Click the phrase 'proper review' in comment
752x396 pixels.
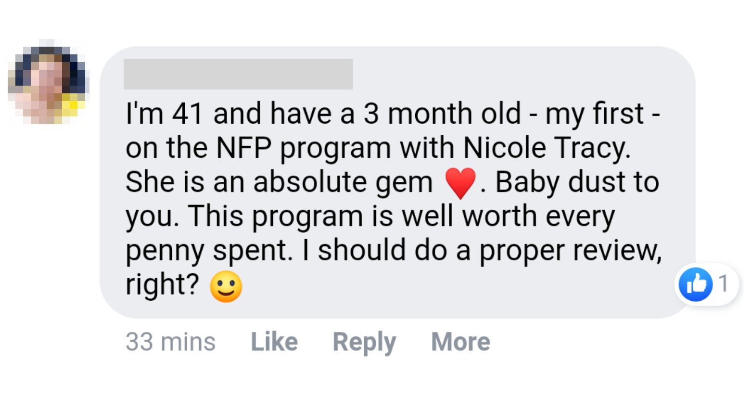(570, 251)
